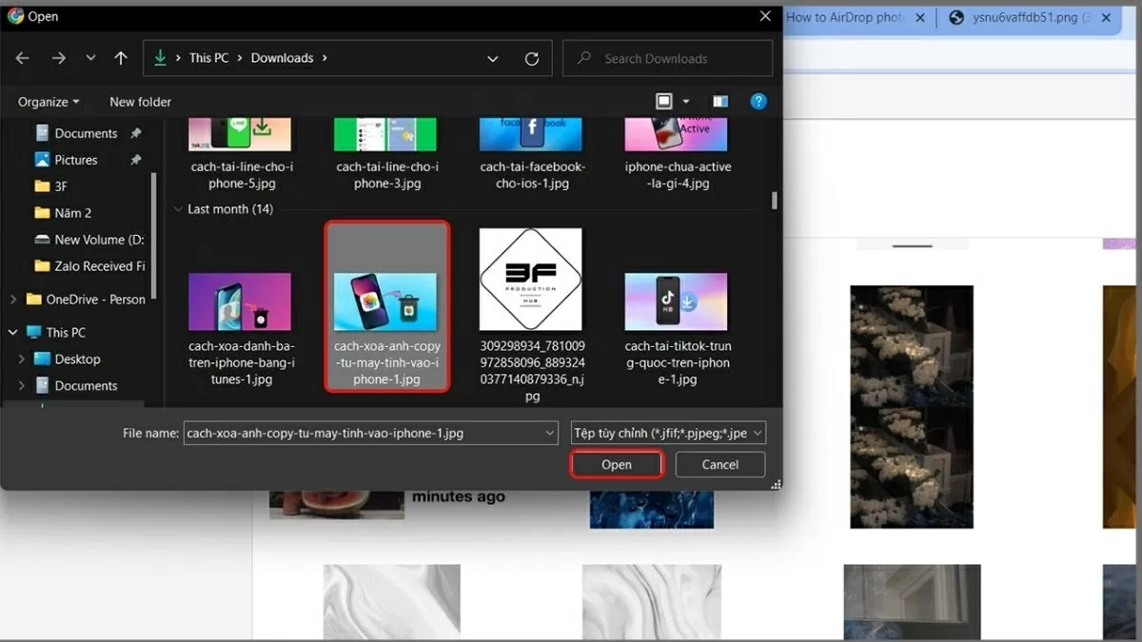The height and width of the screenshot is (642, 1142).
Task: Collapse the Last month group
Action: pyautogui.click(x=178, y=208)
